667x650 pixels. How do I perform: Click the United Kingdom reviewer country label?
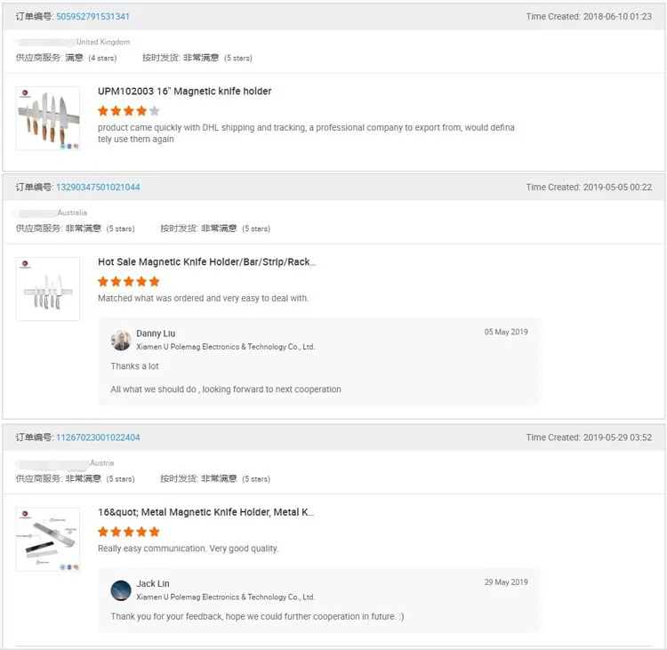pyautogui.click(x=103, y=43)
